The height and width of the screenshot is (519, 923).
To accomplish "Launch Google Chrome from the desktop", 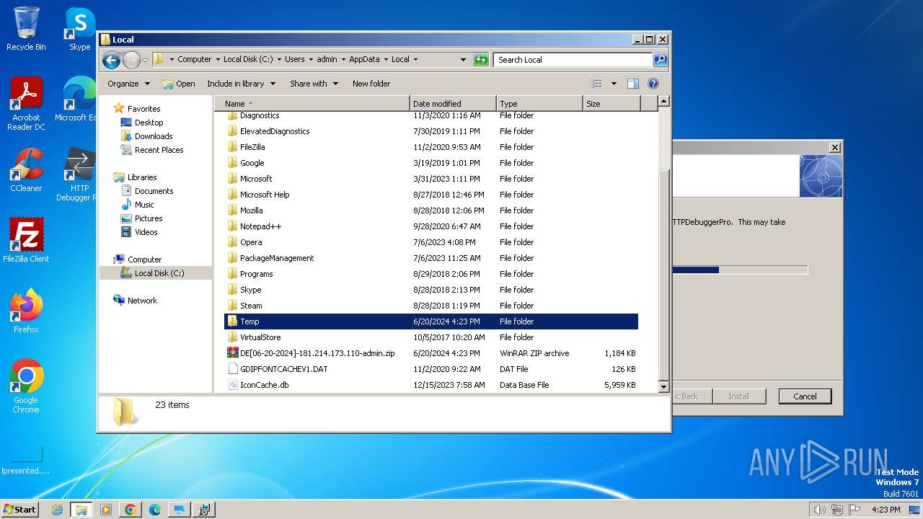I will click(26, 386).
